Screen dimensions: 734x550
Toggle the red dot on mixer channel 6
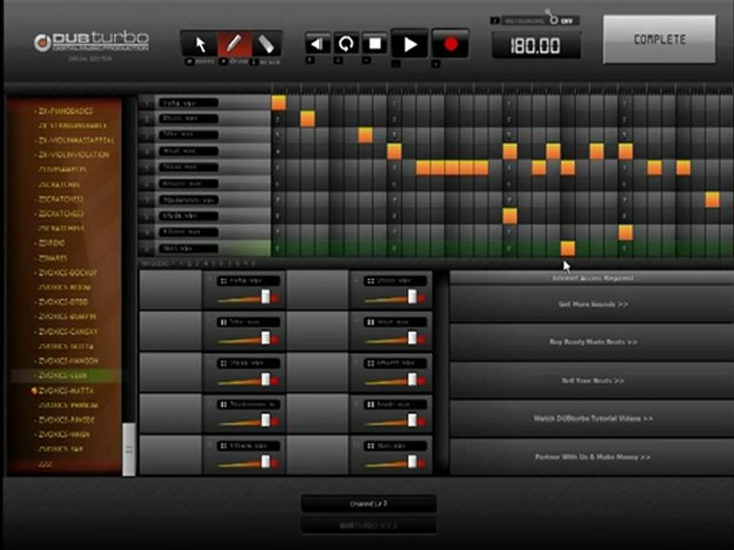coord(422,380)
